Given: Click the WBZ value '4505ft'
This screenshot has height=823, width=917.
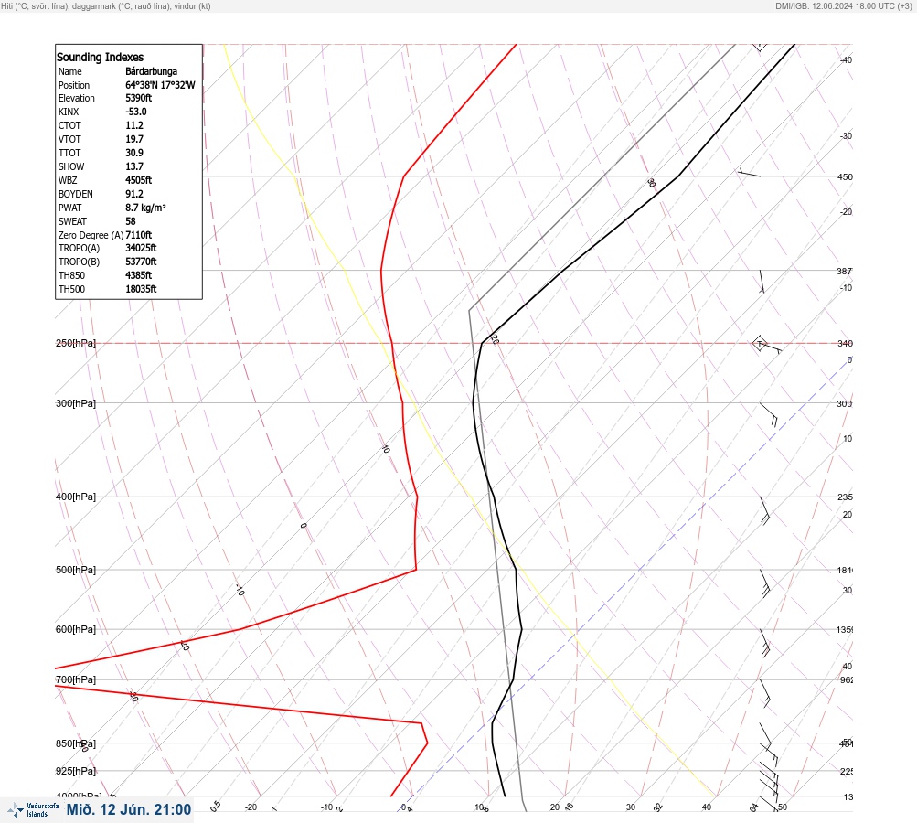Looking at the screenshot, I should point(139,180).
